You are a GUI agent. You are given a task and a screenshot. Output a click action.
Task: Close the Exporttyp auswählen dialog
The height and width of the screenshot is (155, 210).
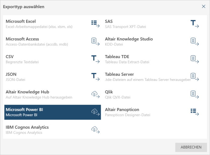pos(203,6)
